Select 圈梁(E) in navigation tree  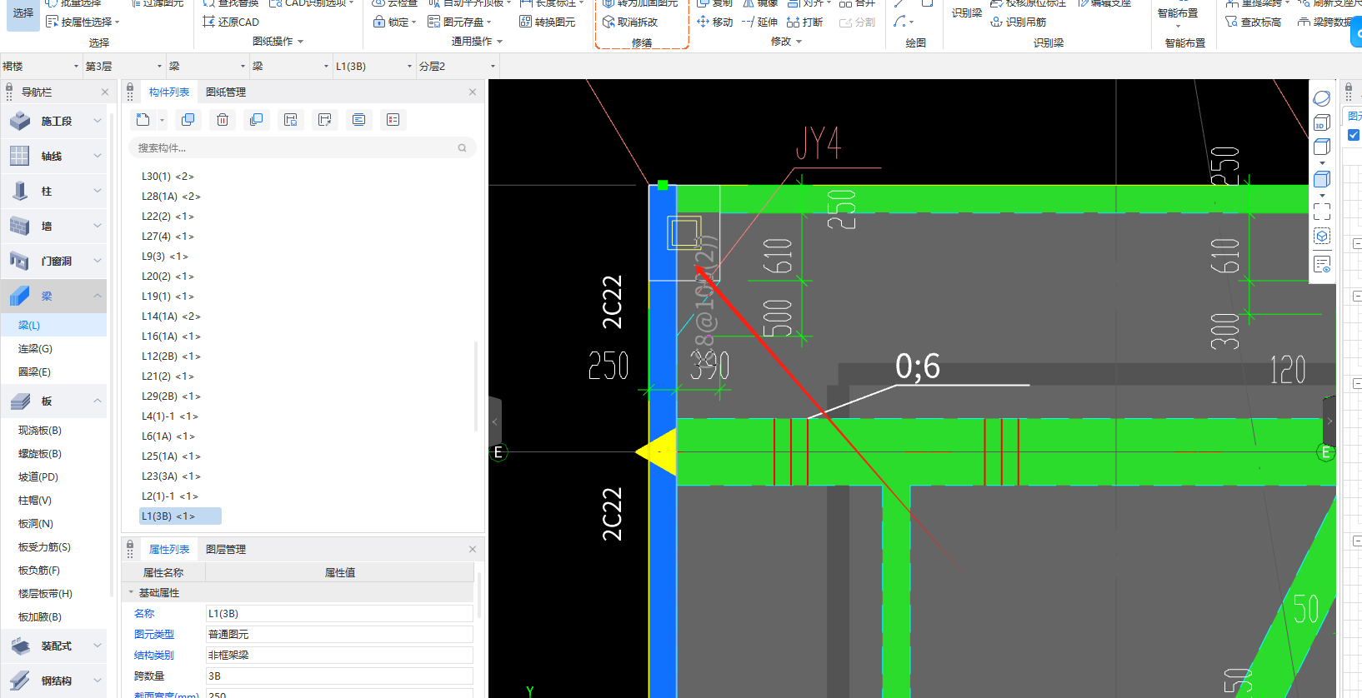click(34, 372)
